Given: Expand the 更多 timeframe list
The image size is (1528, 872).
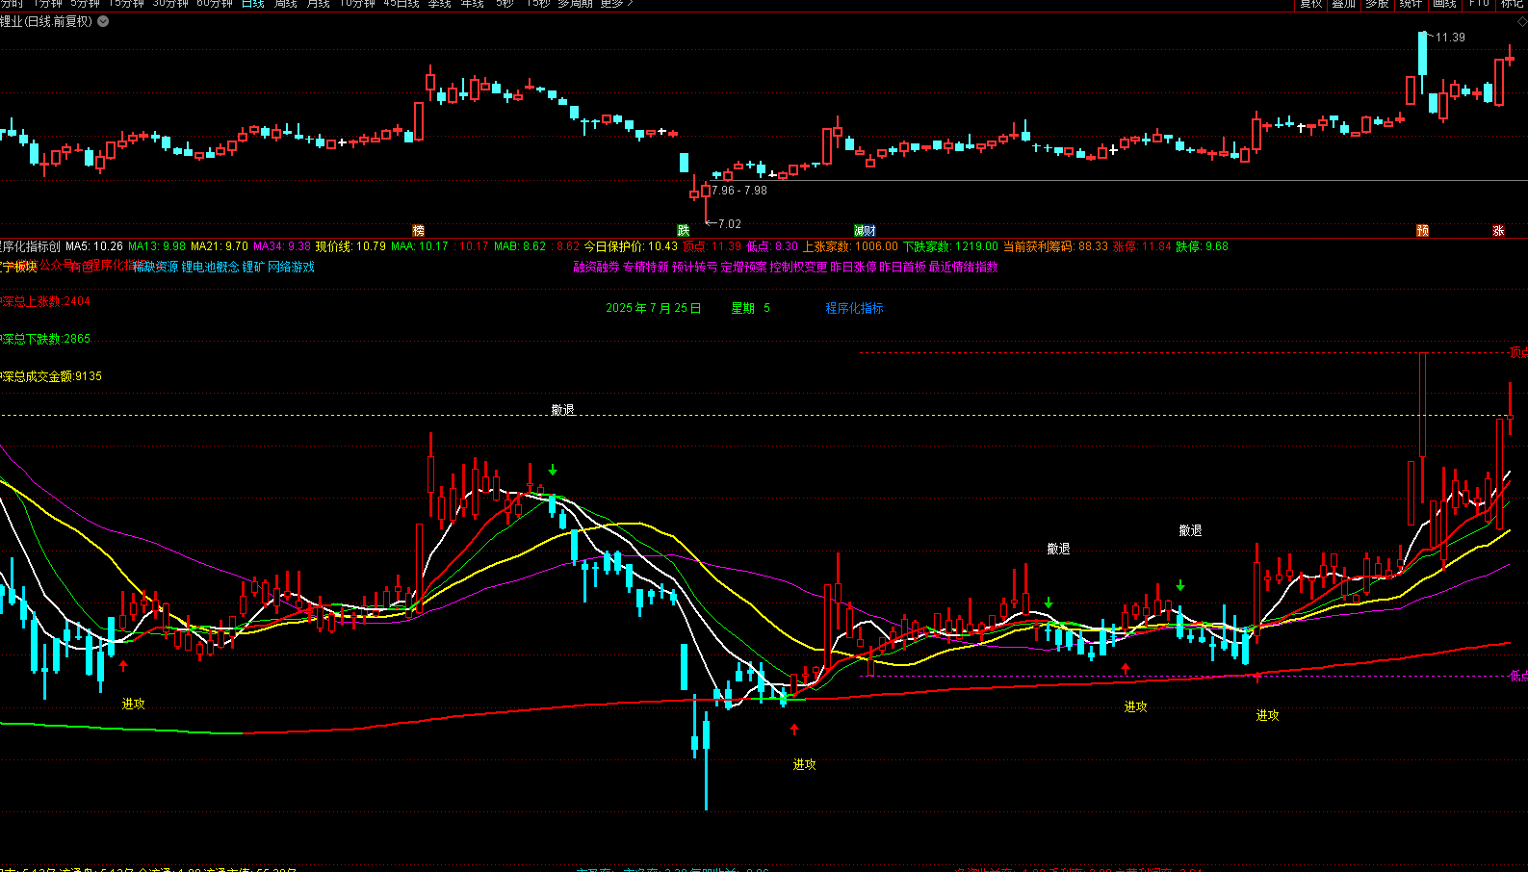Looking at the screenshot, I should click(x=616, y=4).
